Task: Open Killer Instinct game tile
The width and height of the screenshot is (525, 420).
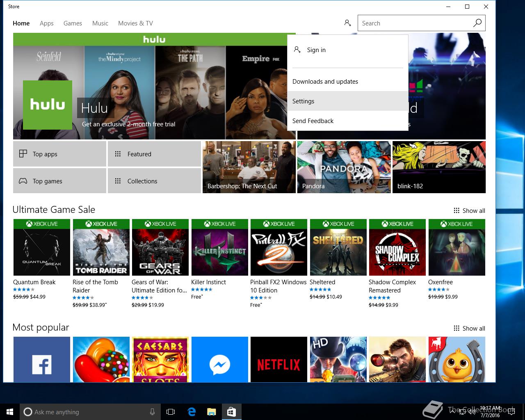Action: coord(220,247)
